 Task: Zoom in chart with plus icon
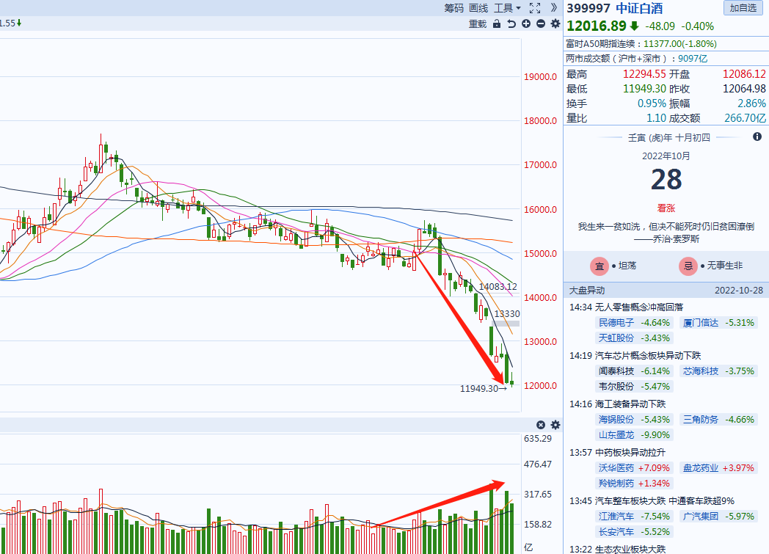pyautogui.click(x=526, y=24)
